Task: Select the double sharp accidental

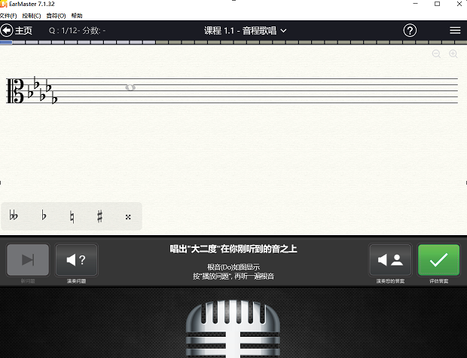Action: click(128, 217)
